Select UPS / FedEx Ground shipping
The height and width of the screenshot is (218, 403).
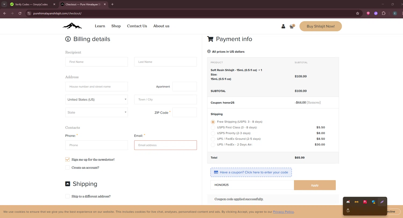click(x=213, y=139)
